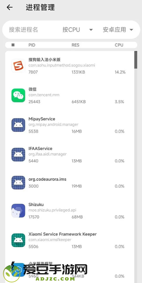Tap the WeChat green icon
142x283 pixels.
point(18,95)
